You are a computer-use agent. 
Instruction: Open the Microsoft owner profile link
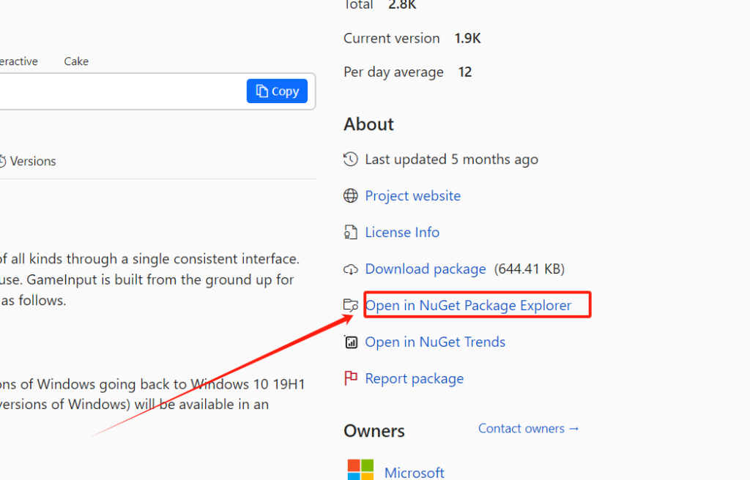[x=415, y=473]
